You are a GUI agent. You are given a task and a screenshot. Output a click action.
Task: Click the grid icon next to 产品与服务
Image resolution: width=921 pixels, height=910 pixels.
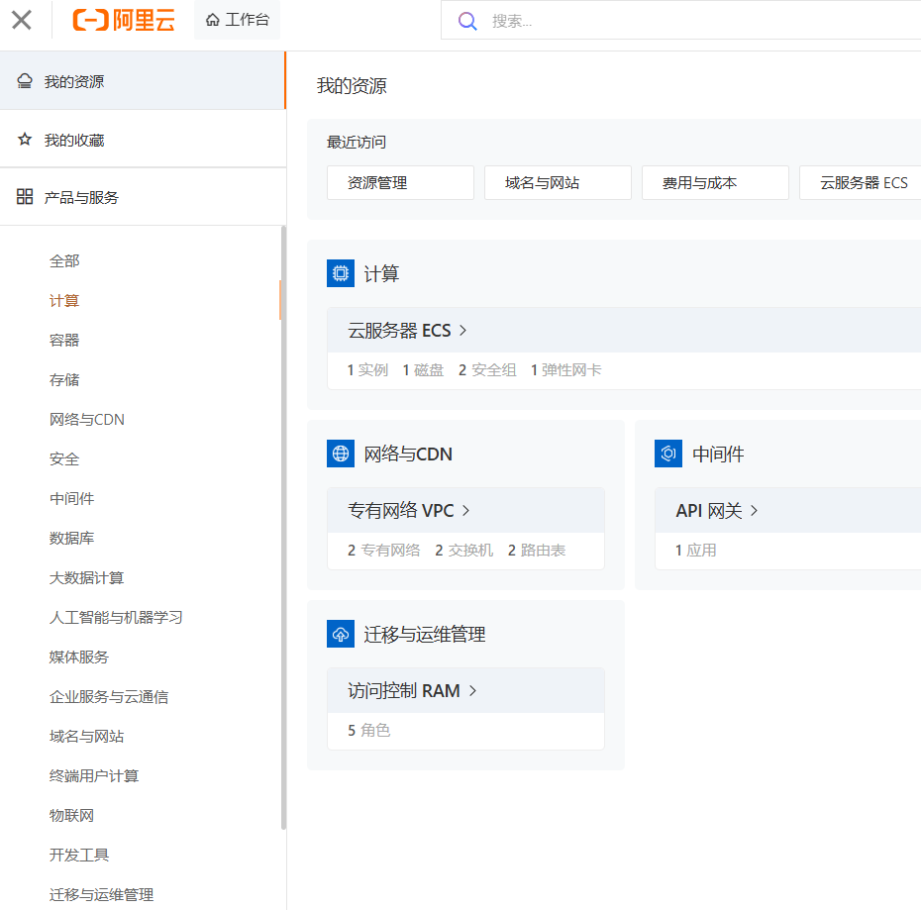[x=25, y=196]
